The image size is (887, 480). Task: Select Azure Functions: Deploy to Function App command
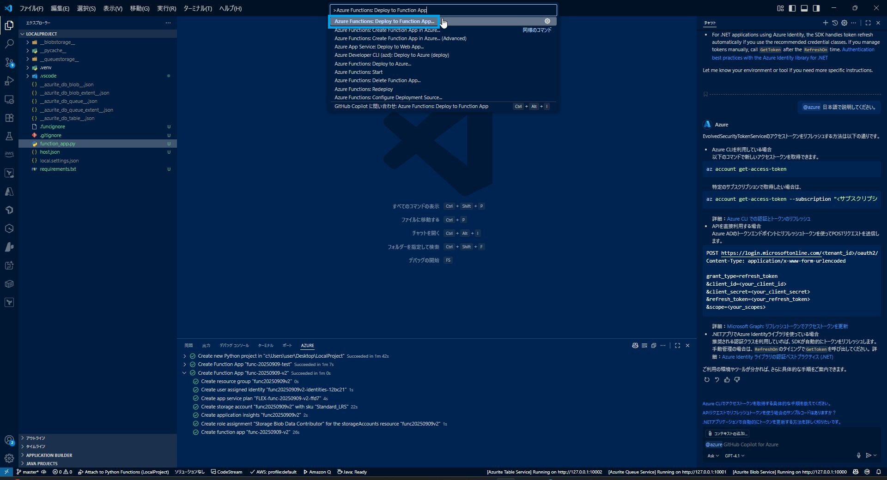tap(383, 21)
